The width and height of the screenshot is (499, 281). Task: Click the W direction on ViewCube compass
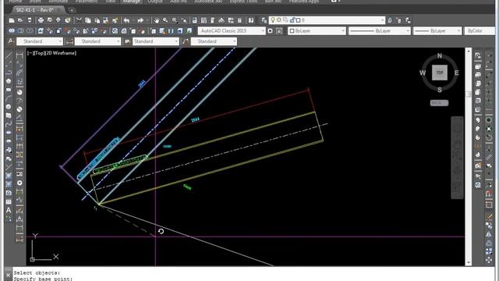(423, 73)
